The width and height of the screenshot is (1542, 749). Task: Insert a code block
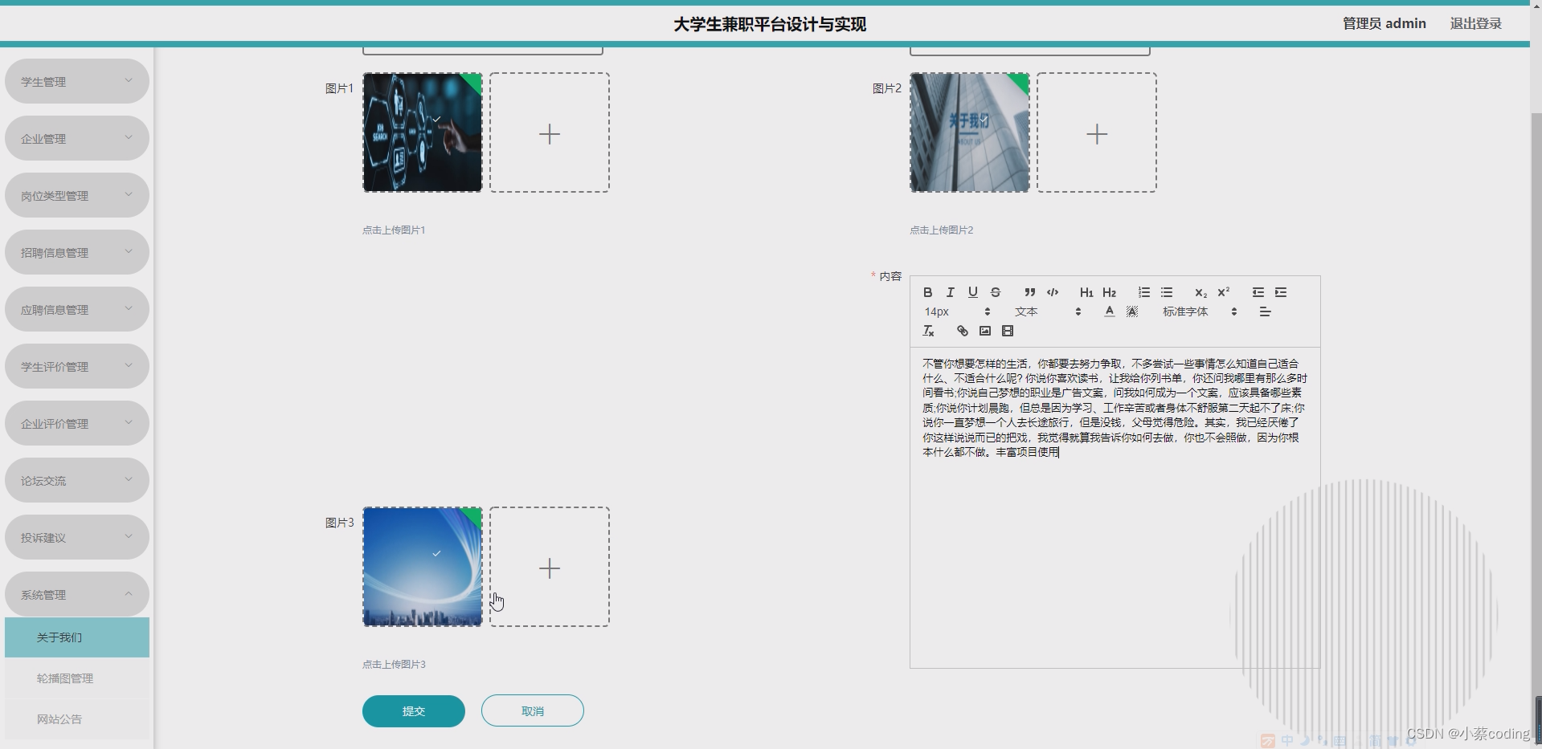[1052, 292]
